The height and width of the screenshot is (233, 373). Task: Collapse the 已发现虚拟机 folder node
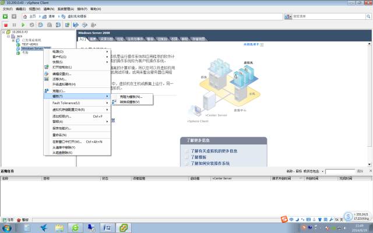(13, 40)
